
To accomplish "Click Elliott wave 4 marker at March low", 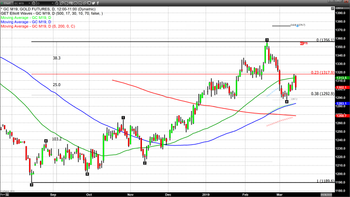I will pos(287,102).
